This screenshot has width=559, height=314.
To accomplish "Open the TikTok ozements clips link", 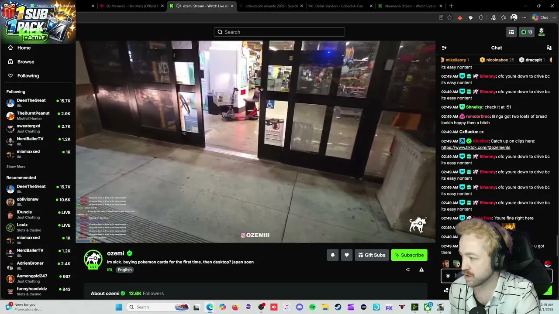I will coord(476,147).
